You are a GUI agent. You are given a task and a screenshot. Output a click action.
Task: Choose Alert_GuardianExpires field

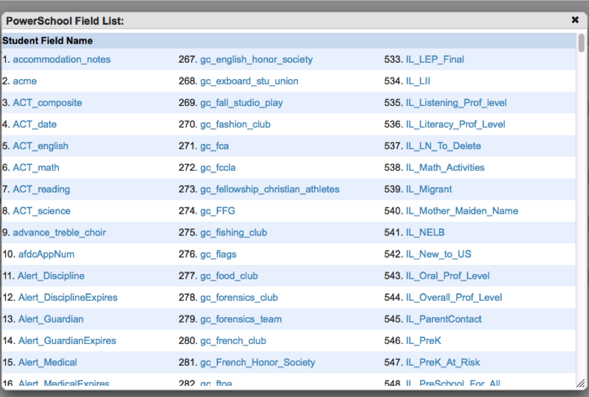click(67, 340)
